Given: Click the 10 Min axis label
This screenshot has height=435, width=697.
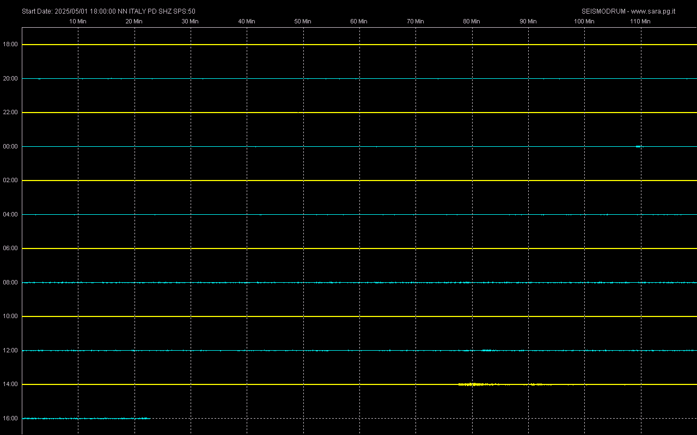Looking at the screenshot, I should click(x=78, y=21).
